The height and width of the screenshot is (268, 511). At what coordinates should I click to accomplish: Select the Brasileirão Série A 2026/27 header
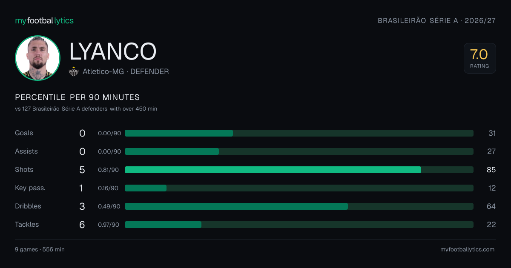click(436, 20)
